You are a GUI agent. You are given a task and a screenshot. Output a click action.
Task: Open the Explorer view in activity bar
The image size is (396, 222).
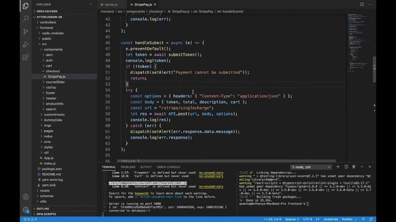(25, 6)
